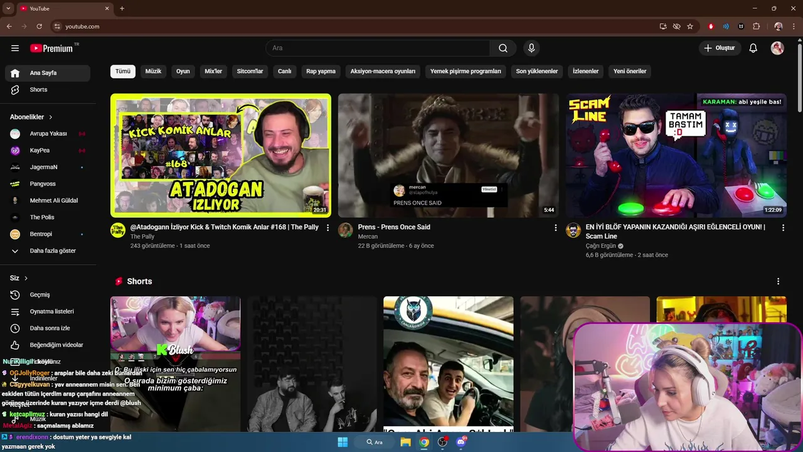Open Shorts from the sidebar

tap(48, 90)
